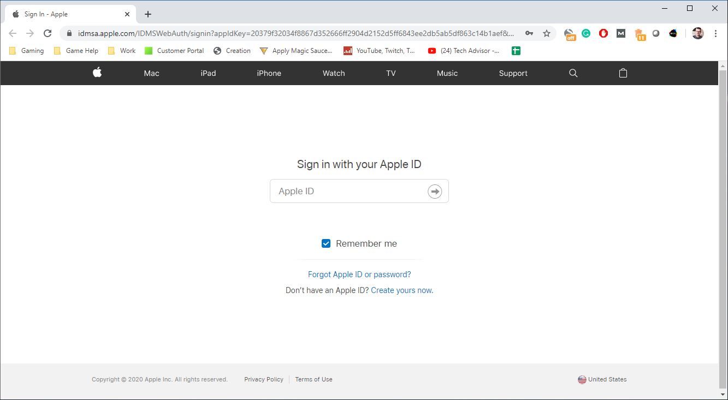Open the Gaming bookmarks folder
This screenshot has width=728, height=400.
[x=27, y=51]
